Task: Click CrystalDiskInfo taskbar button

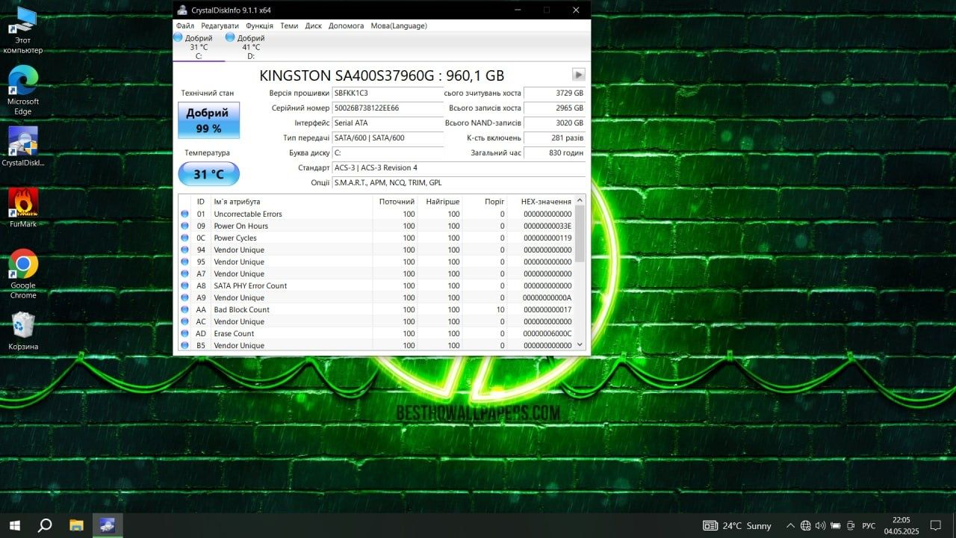Action: pyautogui.click(x=108, y=525)
